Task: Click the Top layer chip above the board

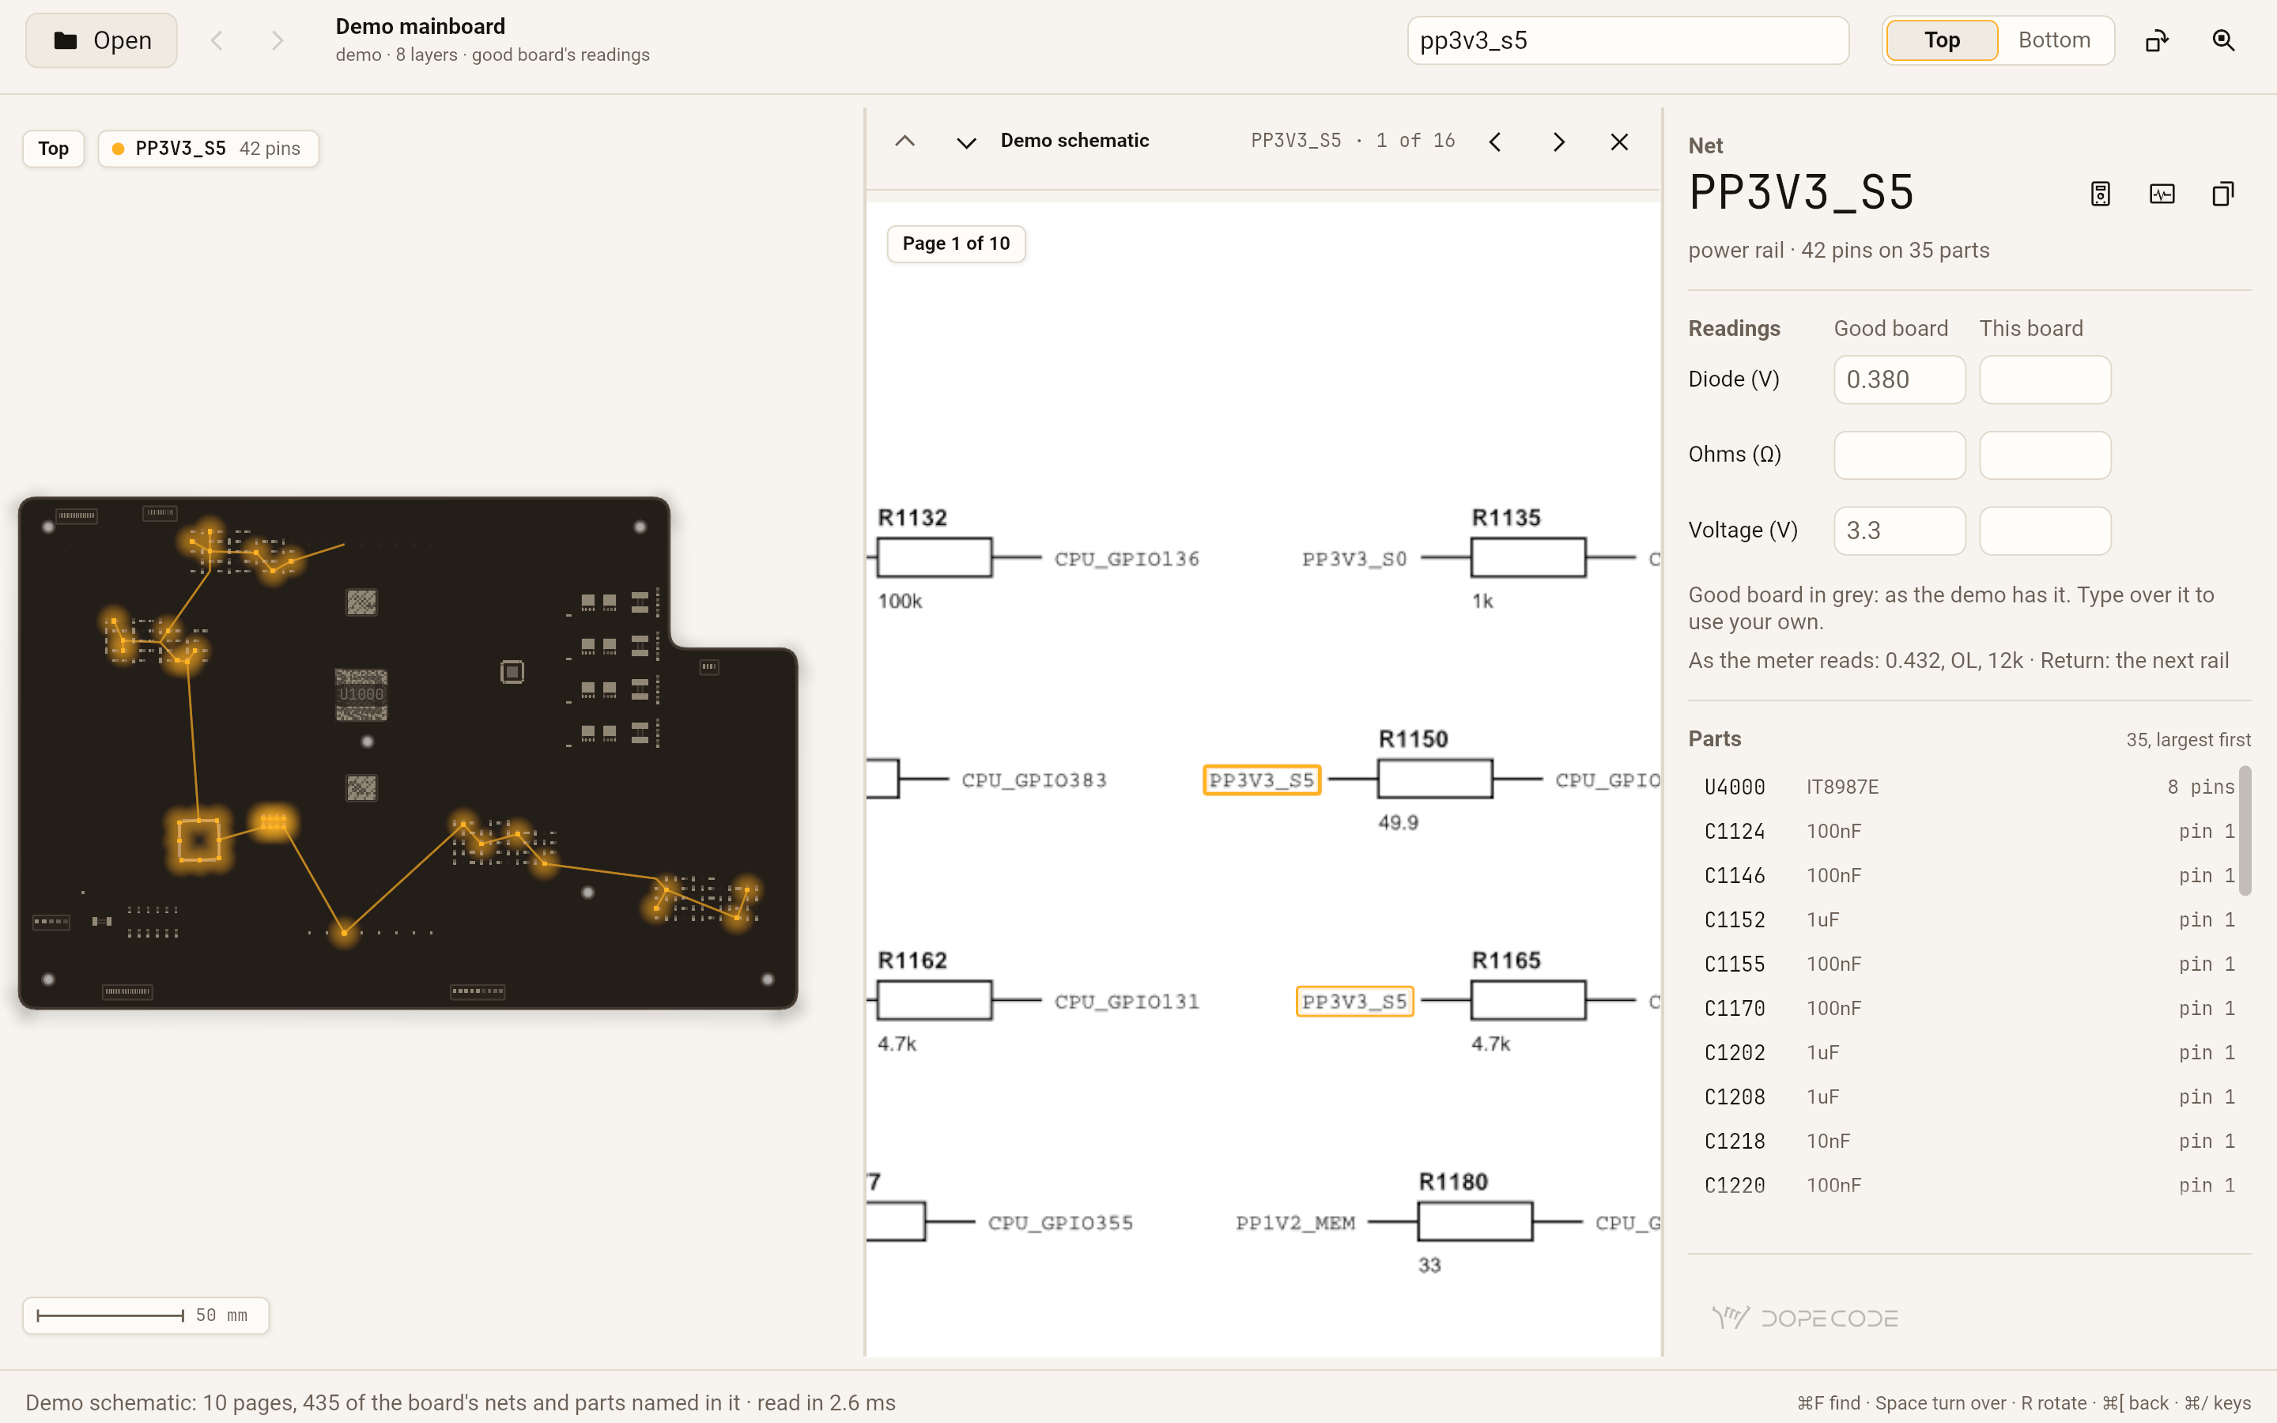Action: [x=54, y=148]
